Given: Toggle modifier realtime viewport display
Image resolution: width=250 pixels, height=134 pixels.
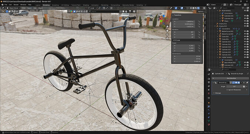Looking at the screenshot, I should point(236,83).
